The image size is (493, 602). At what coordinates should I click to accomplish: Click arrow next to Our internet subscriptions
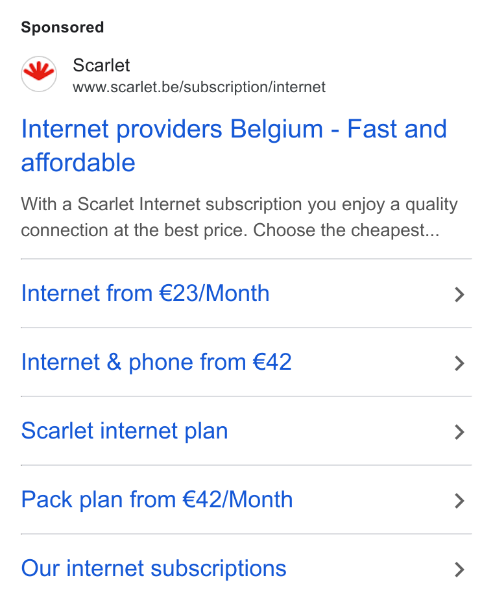[459, 570]
